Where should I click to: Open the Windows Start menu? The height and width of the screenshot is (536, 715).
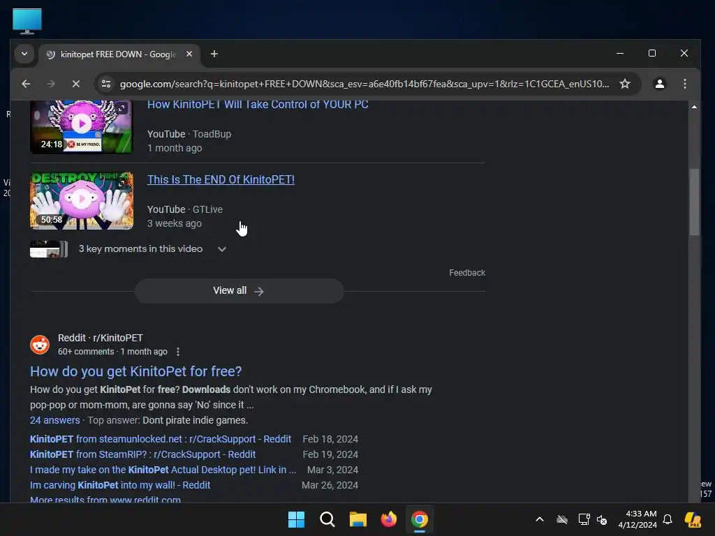[296, 519]
